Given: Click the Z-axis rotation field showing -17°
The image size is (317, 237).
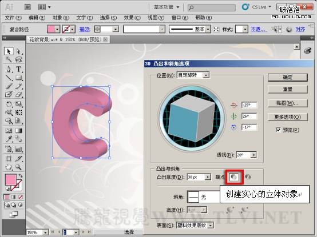Looking at the screenshot, I should [x=249, y=127].
